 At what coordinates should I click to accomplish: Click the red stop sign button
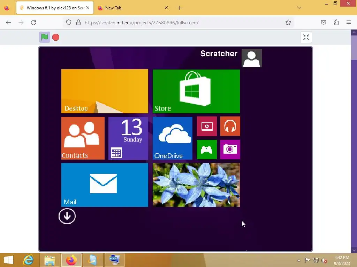pos(56,37)
